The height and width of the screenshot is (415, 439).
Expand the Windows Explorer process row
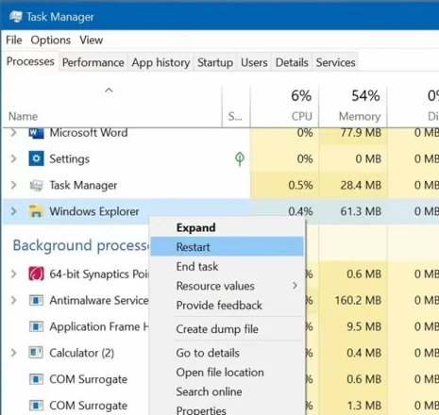13,211
